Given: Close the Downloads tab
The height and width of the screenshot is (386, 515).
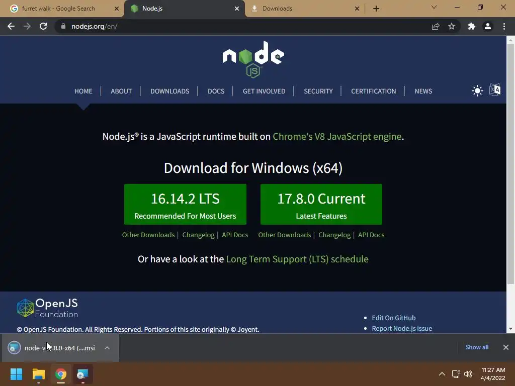Looking at the screenshot, I should tap(357, 9).
